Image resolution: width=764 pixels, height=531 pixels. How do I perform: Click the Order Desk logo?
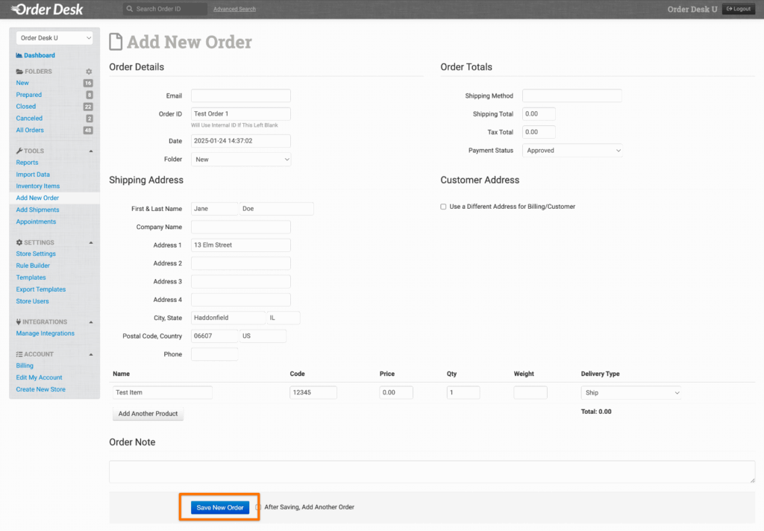47,9
